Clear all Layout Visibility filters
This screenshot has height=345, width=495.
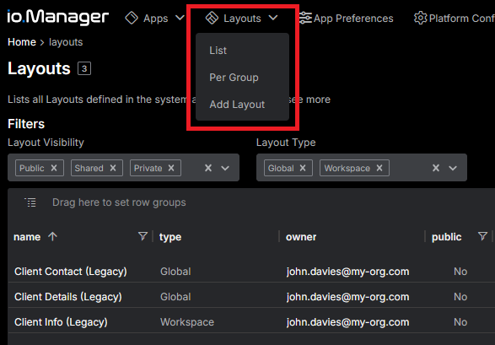(x=208, y=168)
